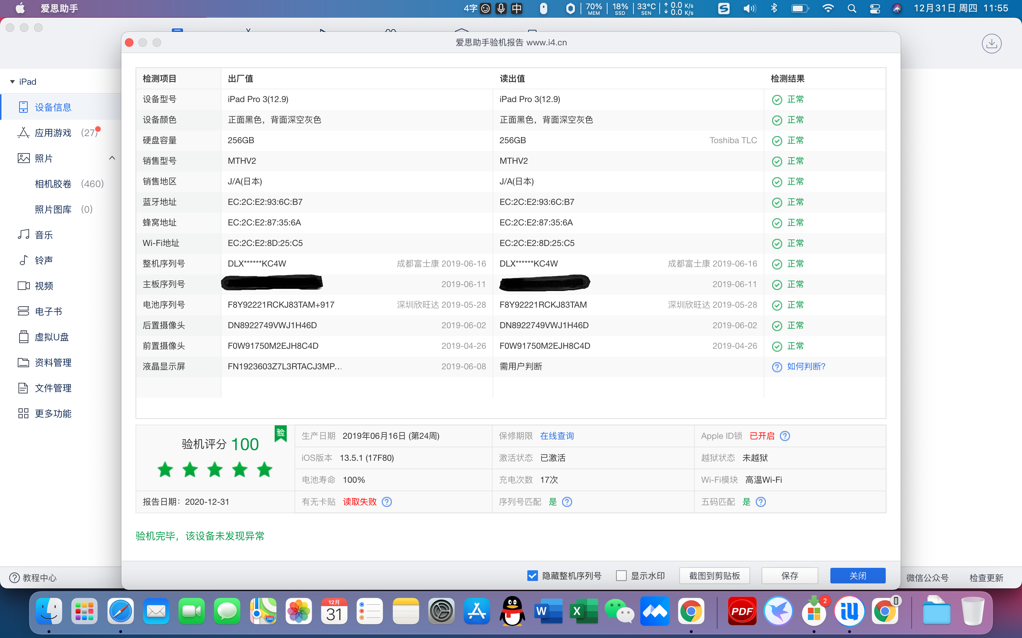Viewport: 1022px width, 638px height.
Task: Open System Preferences from the Dock
Action: [x=441, y=611]
